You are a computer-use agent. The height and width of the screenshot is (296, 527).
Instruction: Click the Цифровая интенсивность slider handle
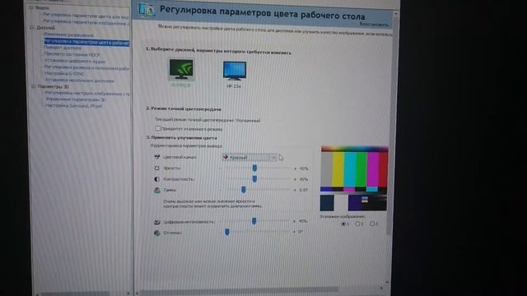click(254, 221)
